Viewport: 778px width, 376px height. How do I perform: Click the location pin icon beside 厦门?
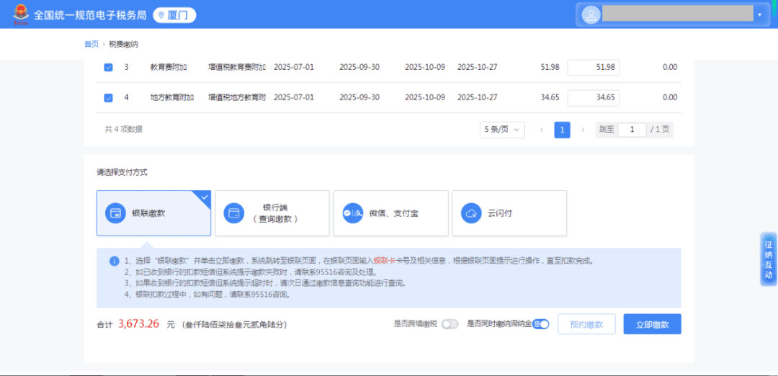(161, 15)
